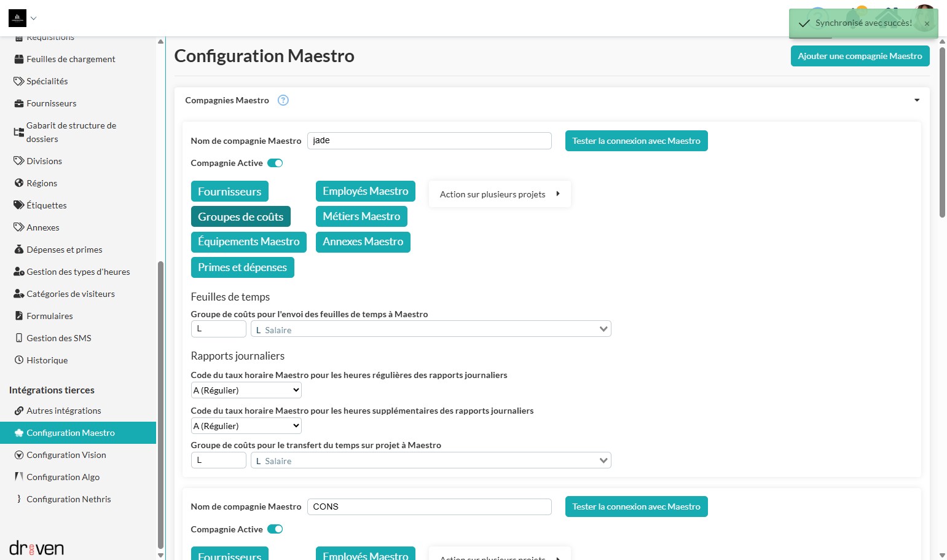Click Ajouter une compagnie Maestro button
Screen dimensions: 947x560
(x=860, y=56)
